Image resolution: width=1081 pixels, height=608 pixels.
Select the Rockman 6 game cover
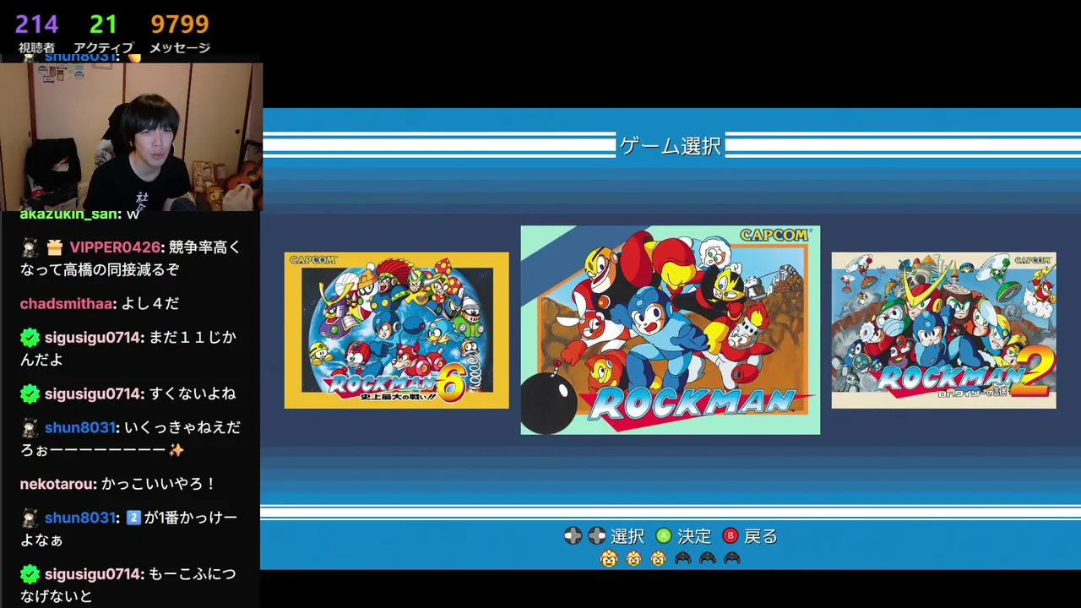tap(396, 330)
